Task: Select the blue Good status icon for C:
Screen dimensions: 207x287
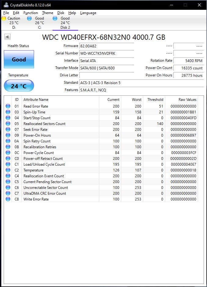Action: [x=29, y=18]
